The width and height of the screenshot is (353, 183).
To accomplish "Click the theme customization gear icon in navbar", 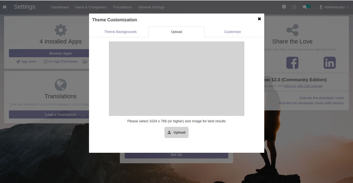I will click(x=284, y=7).
